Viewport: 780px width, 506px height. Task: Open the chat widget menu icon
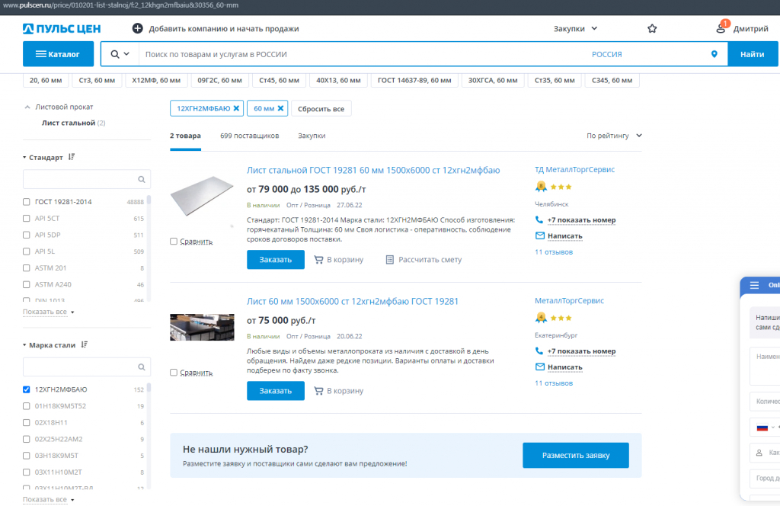click(x=754, y=285)
